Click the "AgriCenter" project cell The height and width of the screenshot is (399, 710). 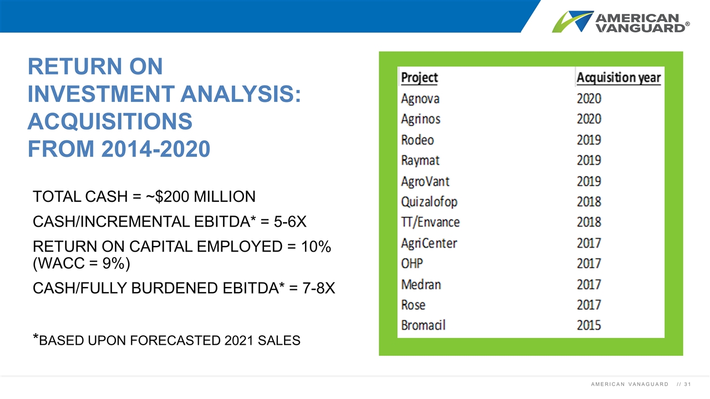(x=429, y=243)
